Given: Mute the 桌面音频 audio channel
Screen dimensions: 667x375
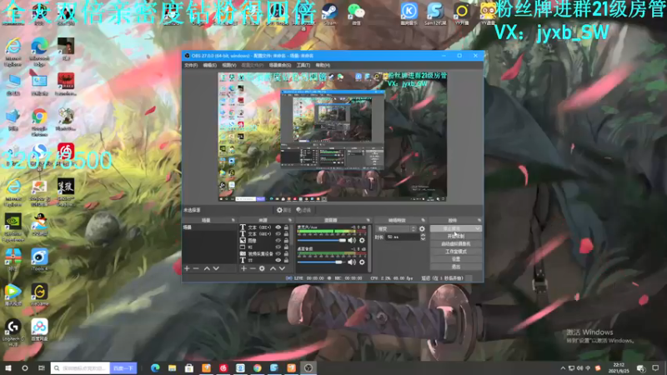Looking at the screenshot, I should [x=351, y=262].
